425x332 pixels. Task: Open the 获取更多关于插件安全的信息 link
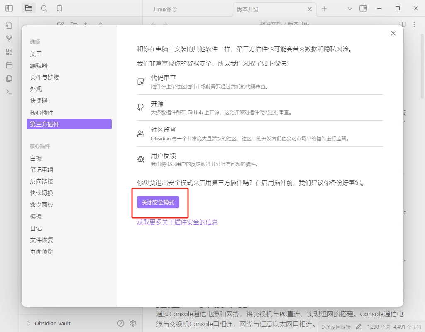[177, 222]
